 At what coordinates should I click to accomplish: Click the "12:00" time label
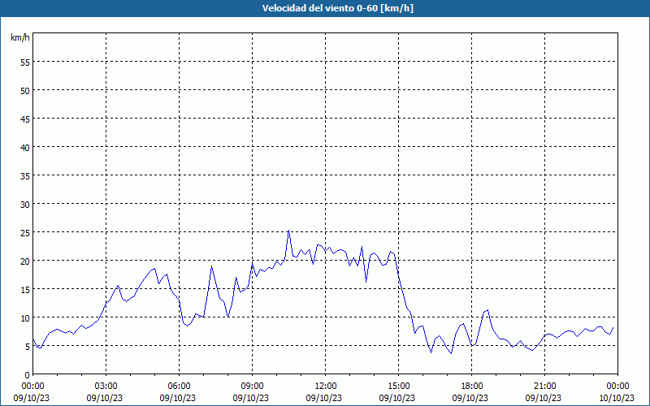pos(326,387)
